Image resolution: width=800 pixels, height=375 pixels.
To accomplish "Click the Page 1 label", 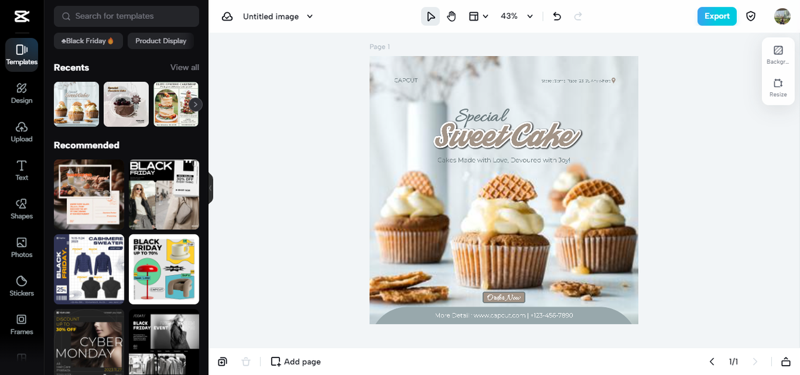I will point(379,47).
